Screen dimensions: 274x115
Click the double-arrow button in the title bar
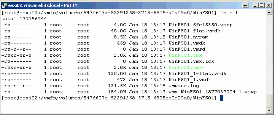(245, 5)
